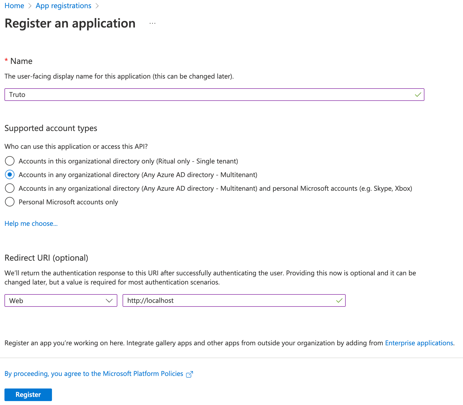Open the ellipsis menu beside the page title
The height and width of the screenshot is (405, 463).
152,24
